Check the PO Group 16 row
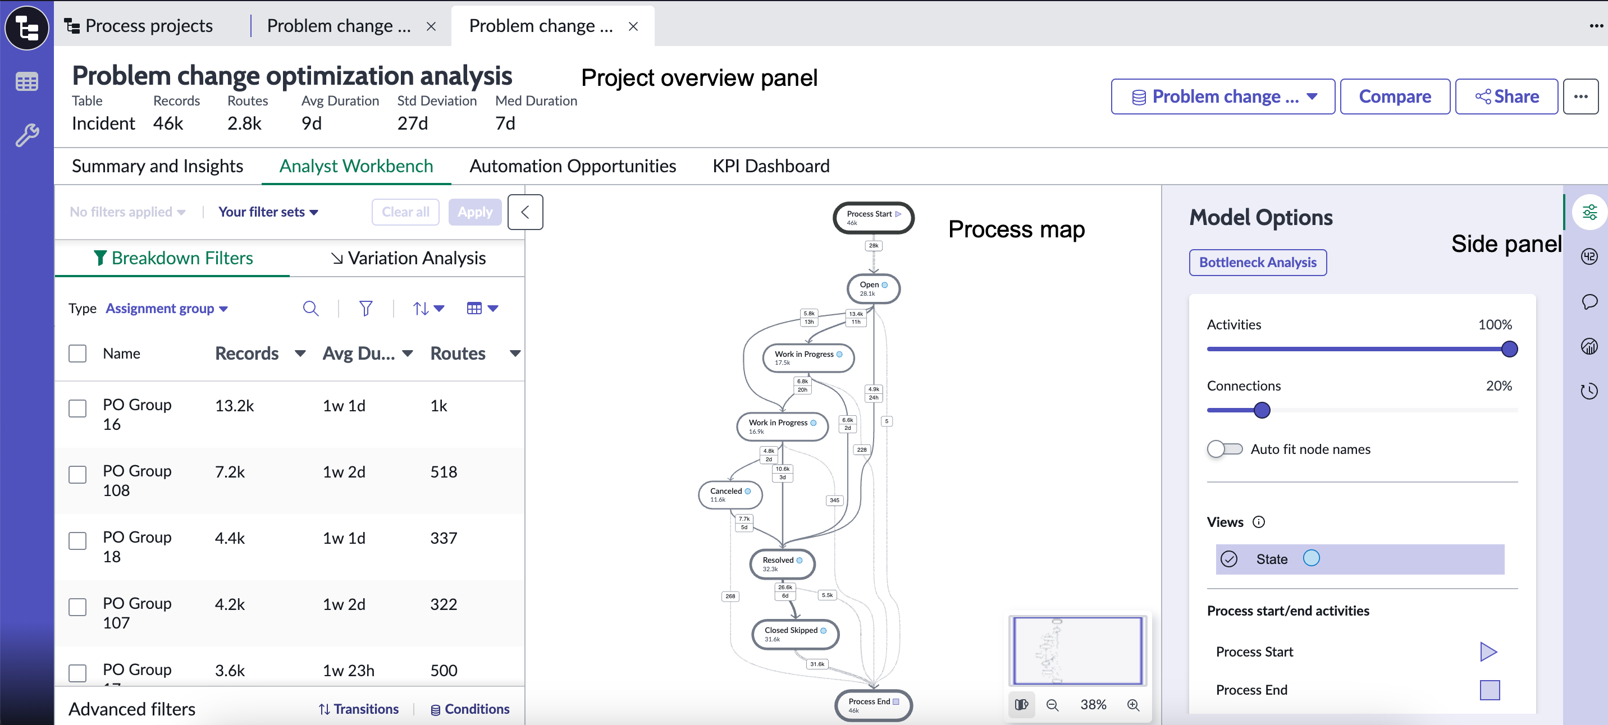1608x725 pixels. coord(77,409)
